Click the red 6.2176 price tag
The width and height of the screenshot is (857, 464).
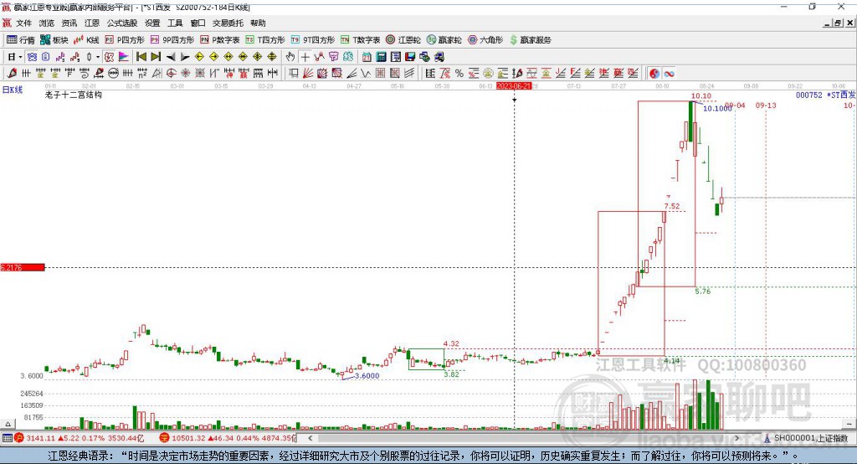point(23,267)
